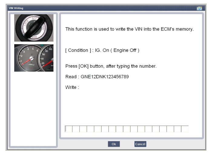Viewport: 212px width, 154px height.
Task: Click the fourth VIN character input box
Action: click(91, 129)
